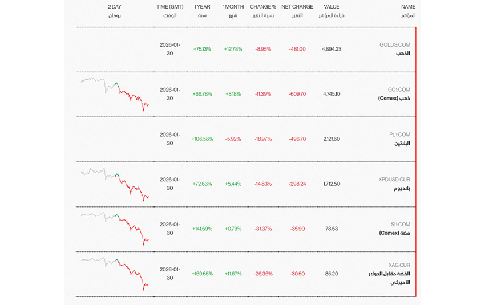
Task: Click the SI1:COM 2-day sparkline chart
Action: [115, 229]
